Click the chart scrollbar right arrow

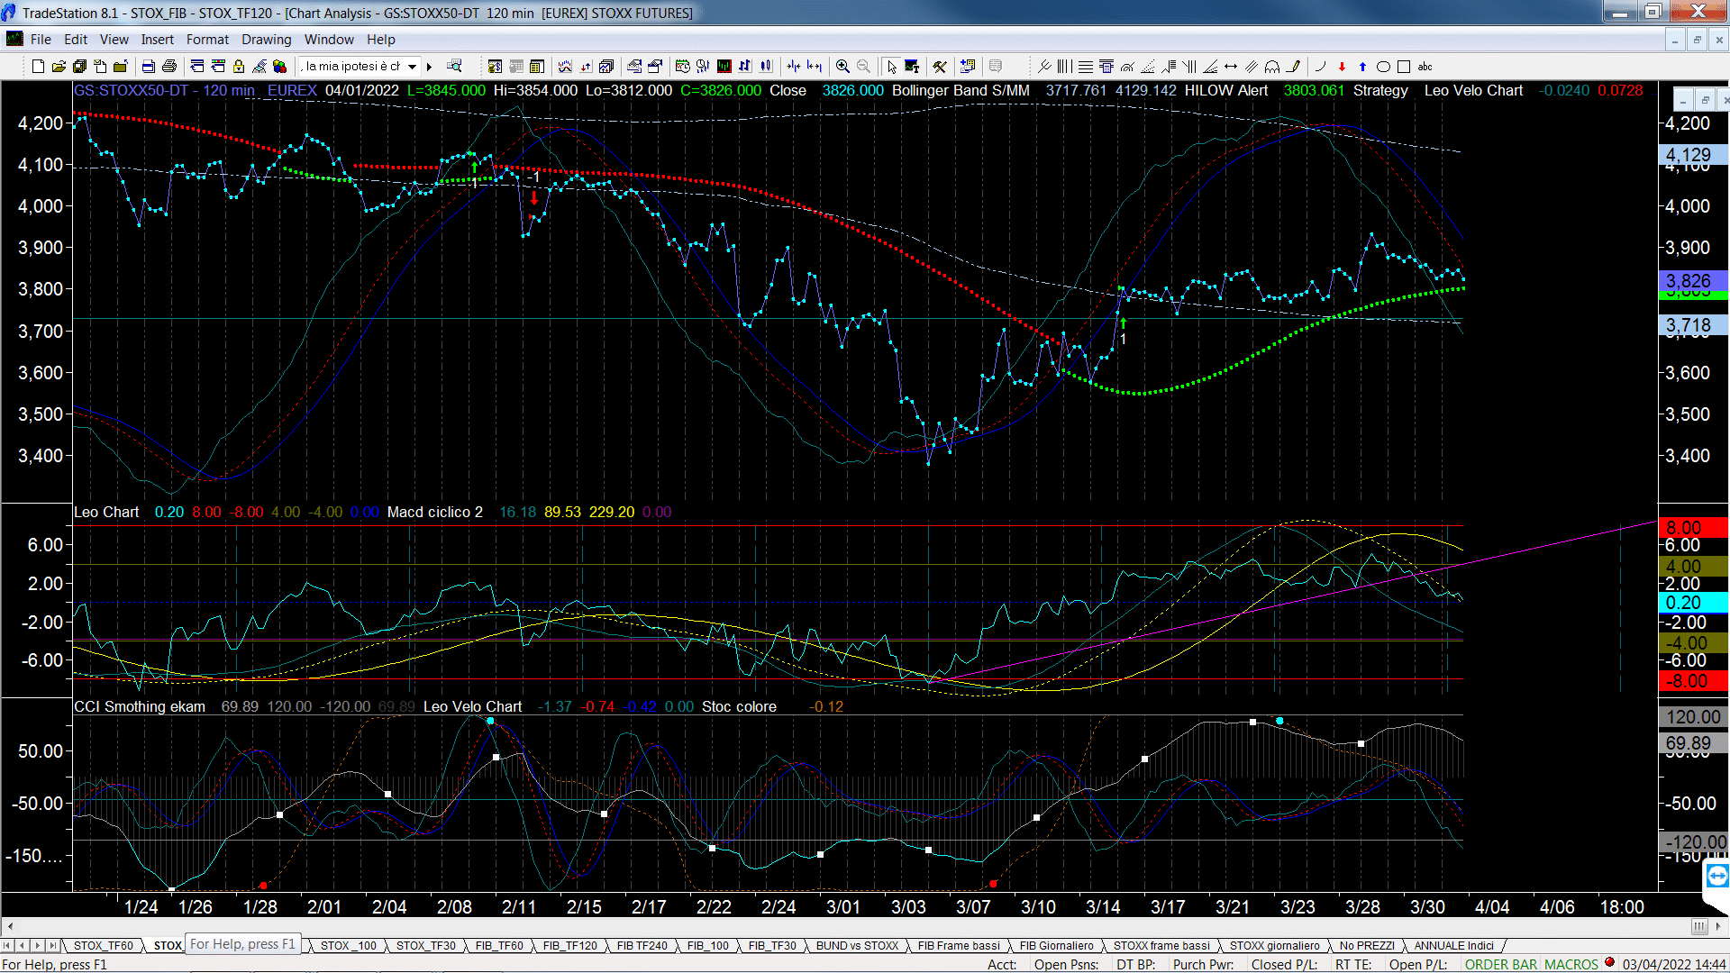point(1719,926)
